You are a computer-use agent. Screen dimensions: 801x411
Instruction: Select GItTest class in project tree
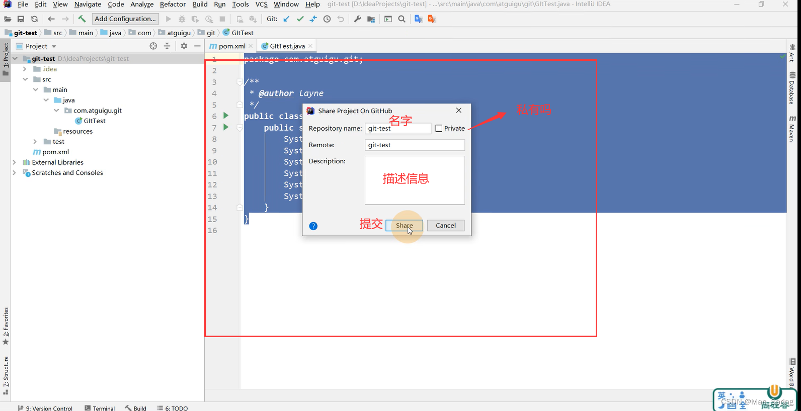click(95, 121)
